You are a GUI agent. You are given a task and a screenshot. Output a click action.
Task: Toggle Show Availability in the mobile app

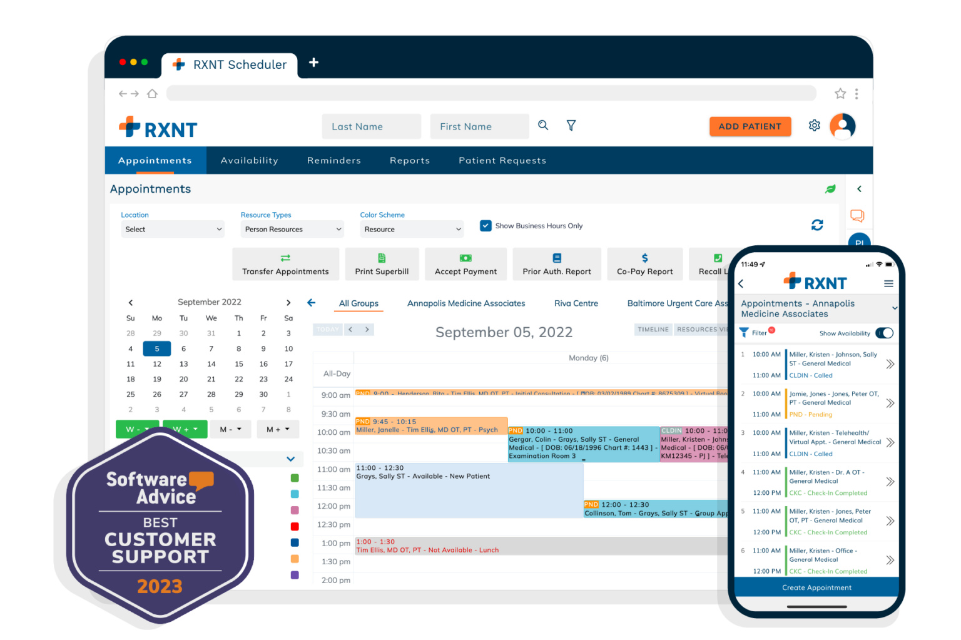tap(884, 333)
